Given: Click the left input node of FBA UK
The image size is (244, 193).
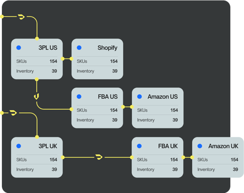Looking at the screenshot, I should 132,157.
